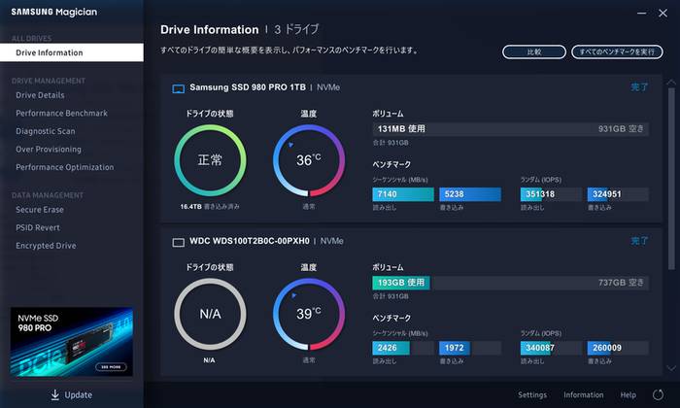Select Drive Information in the sidebar
This screenshot has width=680, height=408.
72,52
